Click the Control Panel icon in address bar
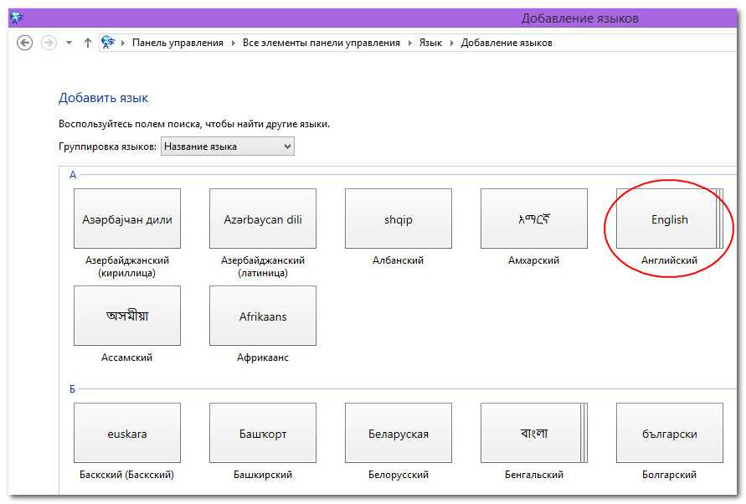Screen dimensions: 746x504 108,43
